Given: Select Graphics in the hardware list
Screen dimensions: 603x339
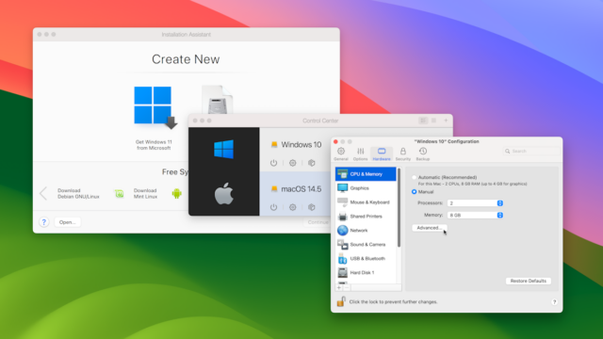Looking at the screenshot, I should pyautogui.click(x=366, y=188).
